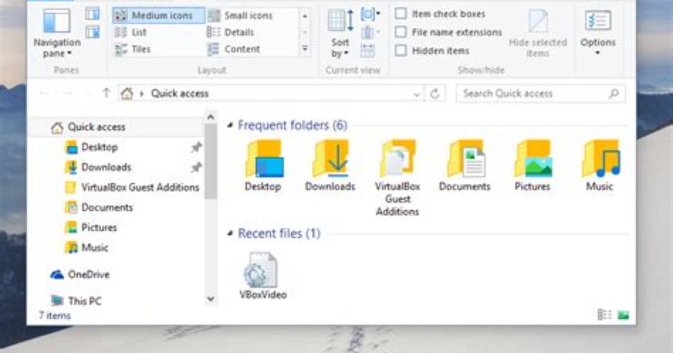Screen dimensions: 673x353
Task: Open the Options button
Action: [598, 33]
